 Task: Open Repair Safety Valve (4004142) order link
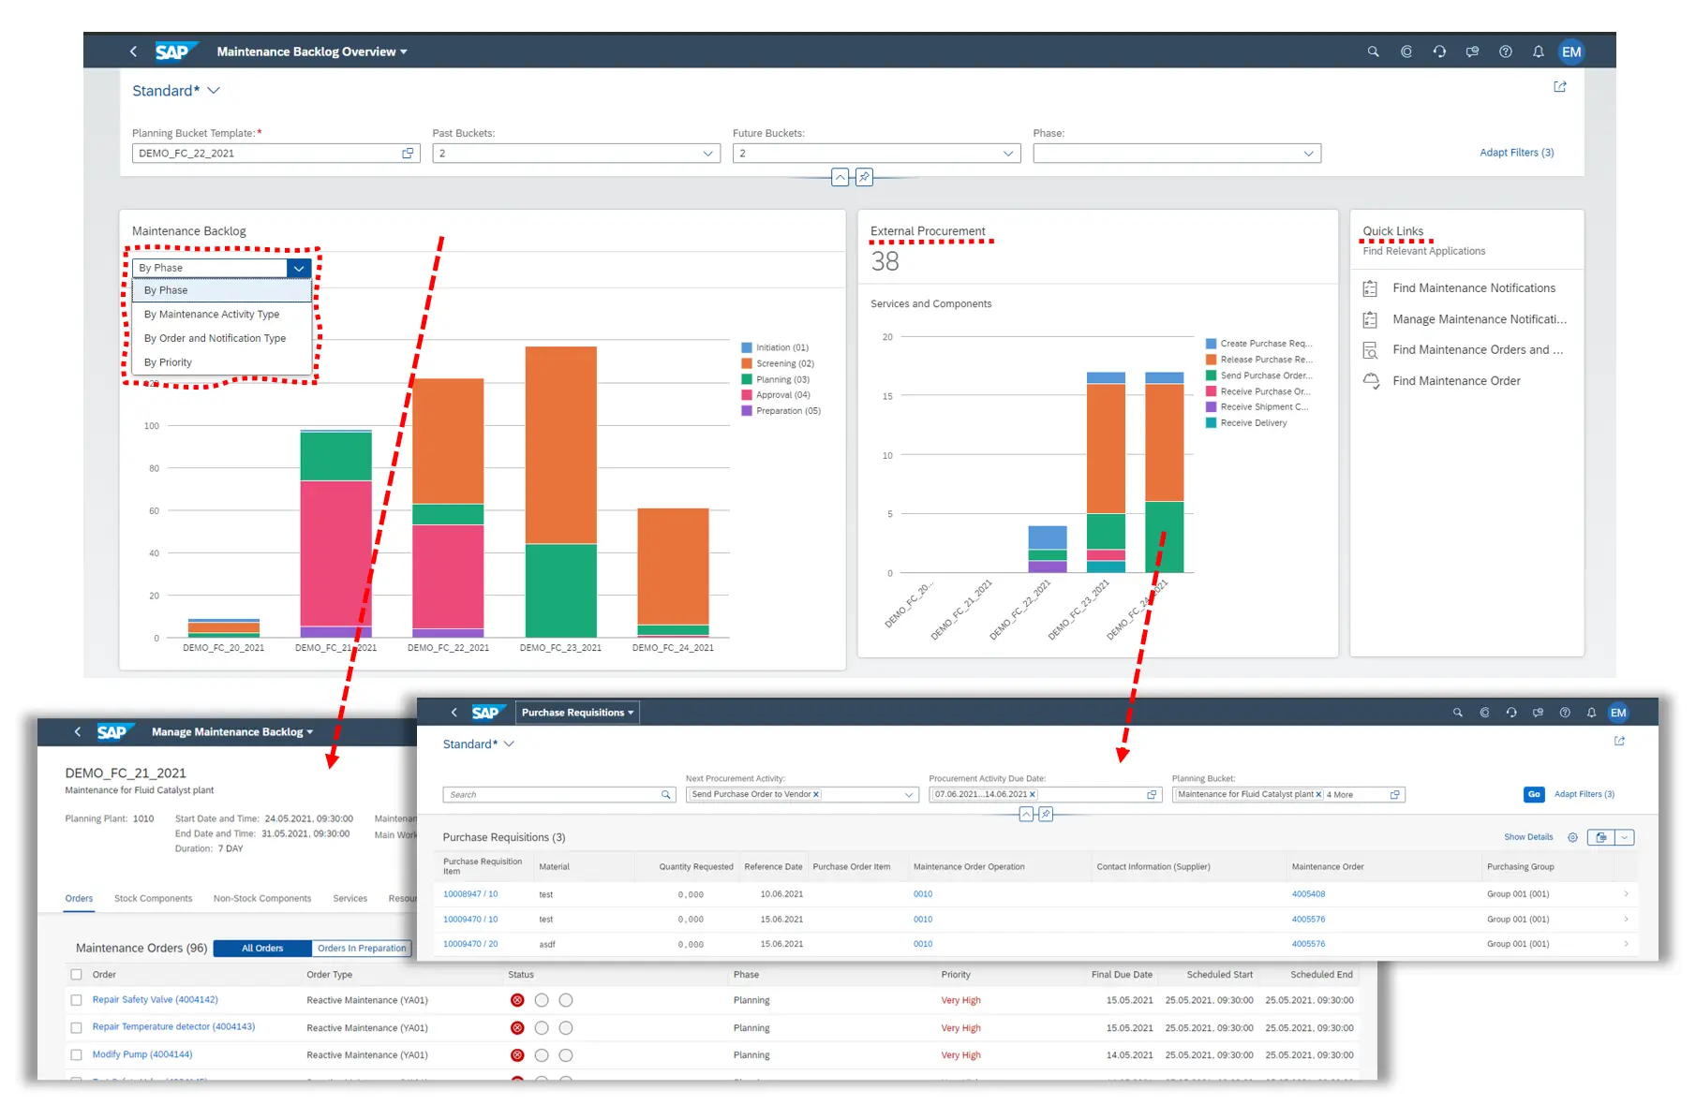[x=155, y=1000]
